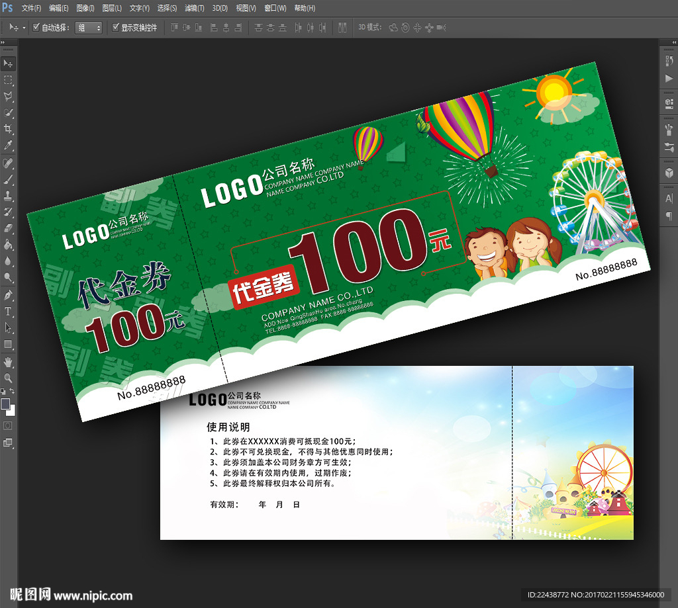Expand the right panel dock double-arrow
The height and width of the screenshot is (608, 678).
tap(674, 42)
